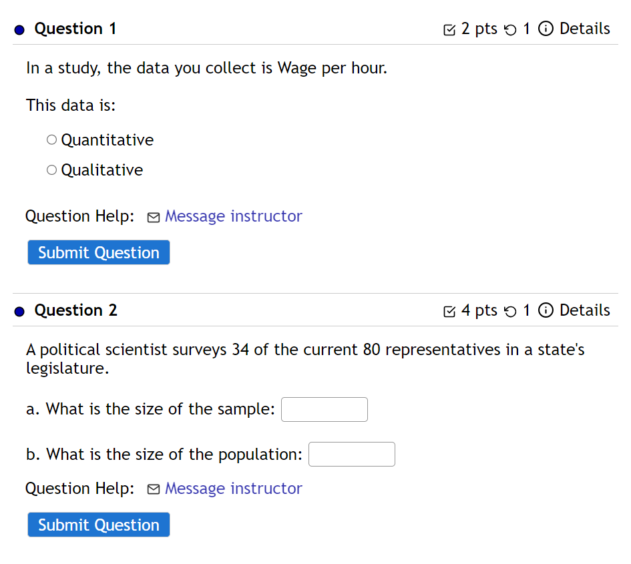Select the Qualitative radio option

pyautogui.click(x=52, y=170)
